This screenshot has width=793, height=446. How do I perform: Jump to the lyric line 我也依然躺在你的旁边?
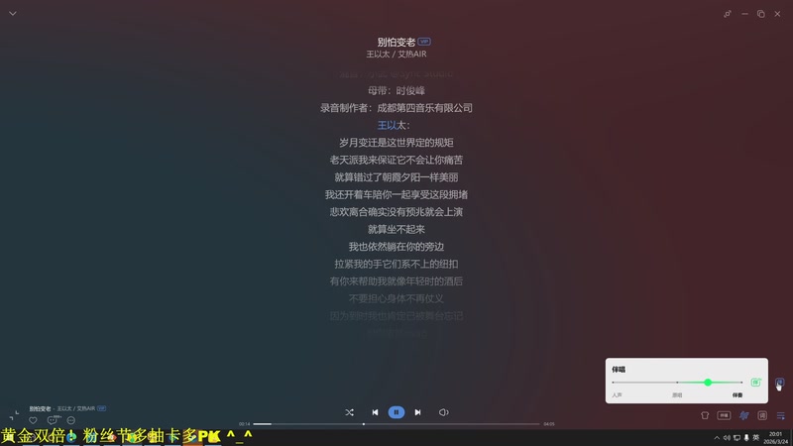[396, 246]
